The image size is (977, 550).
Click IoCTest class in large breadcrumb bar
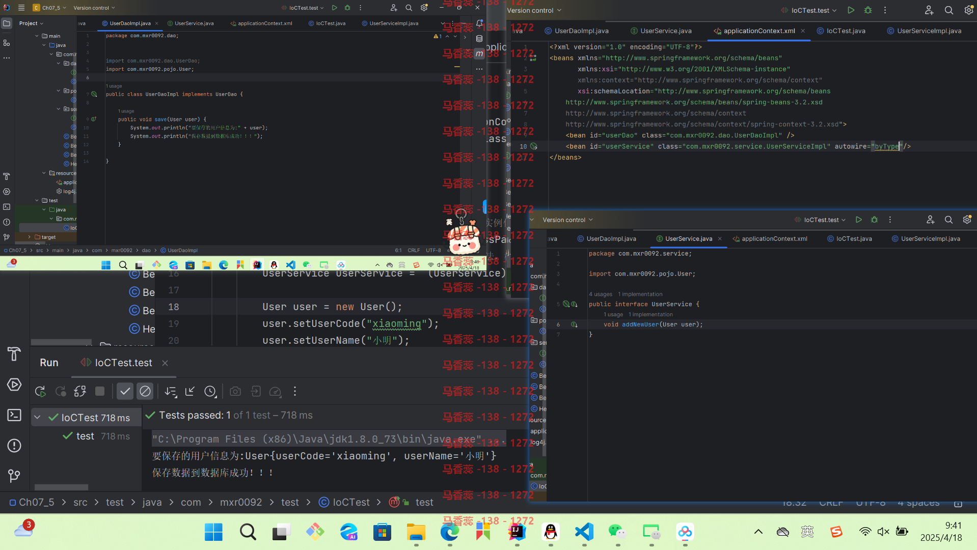(344, 502)
